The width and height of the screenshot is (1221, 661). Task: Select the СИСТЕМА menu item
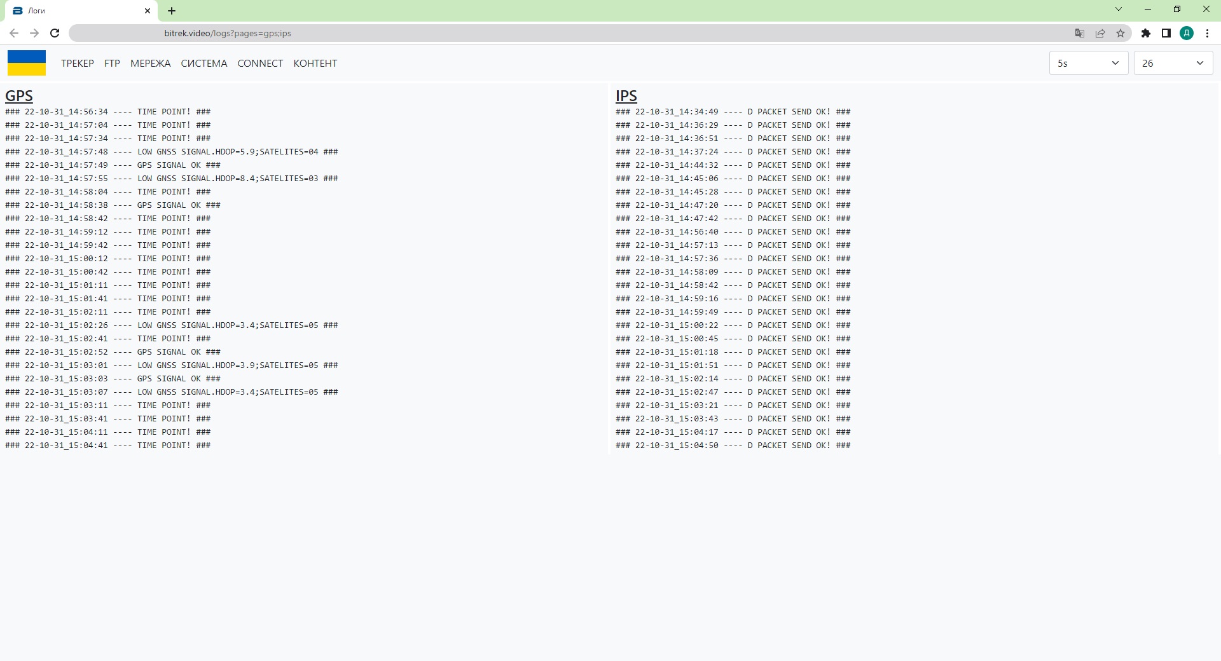point(203,63)
